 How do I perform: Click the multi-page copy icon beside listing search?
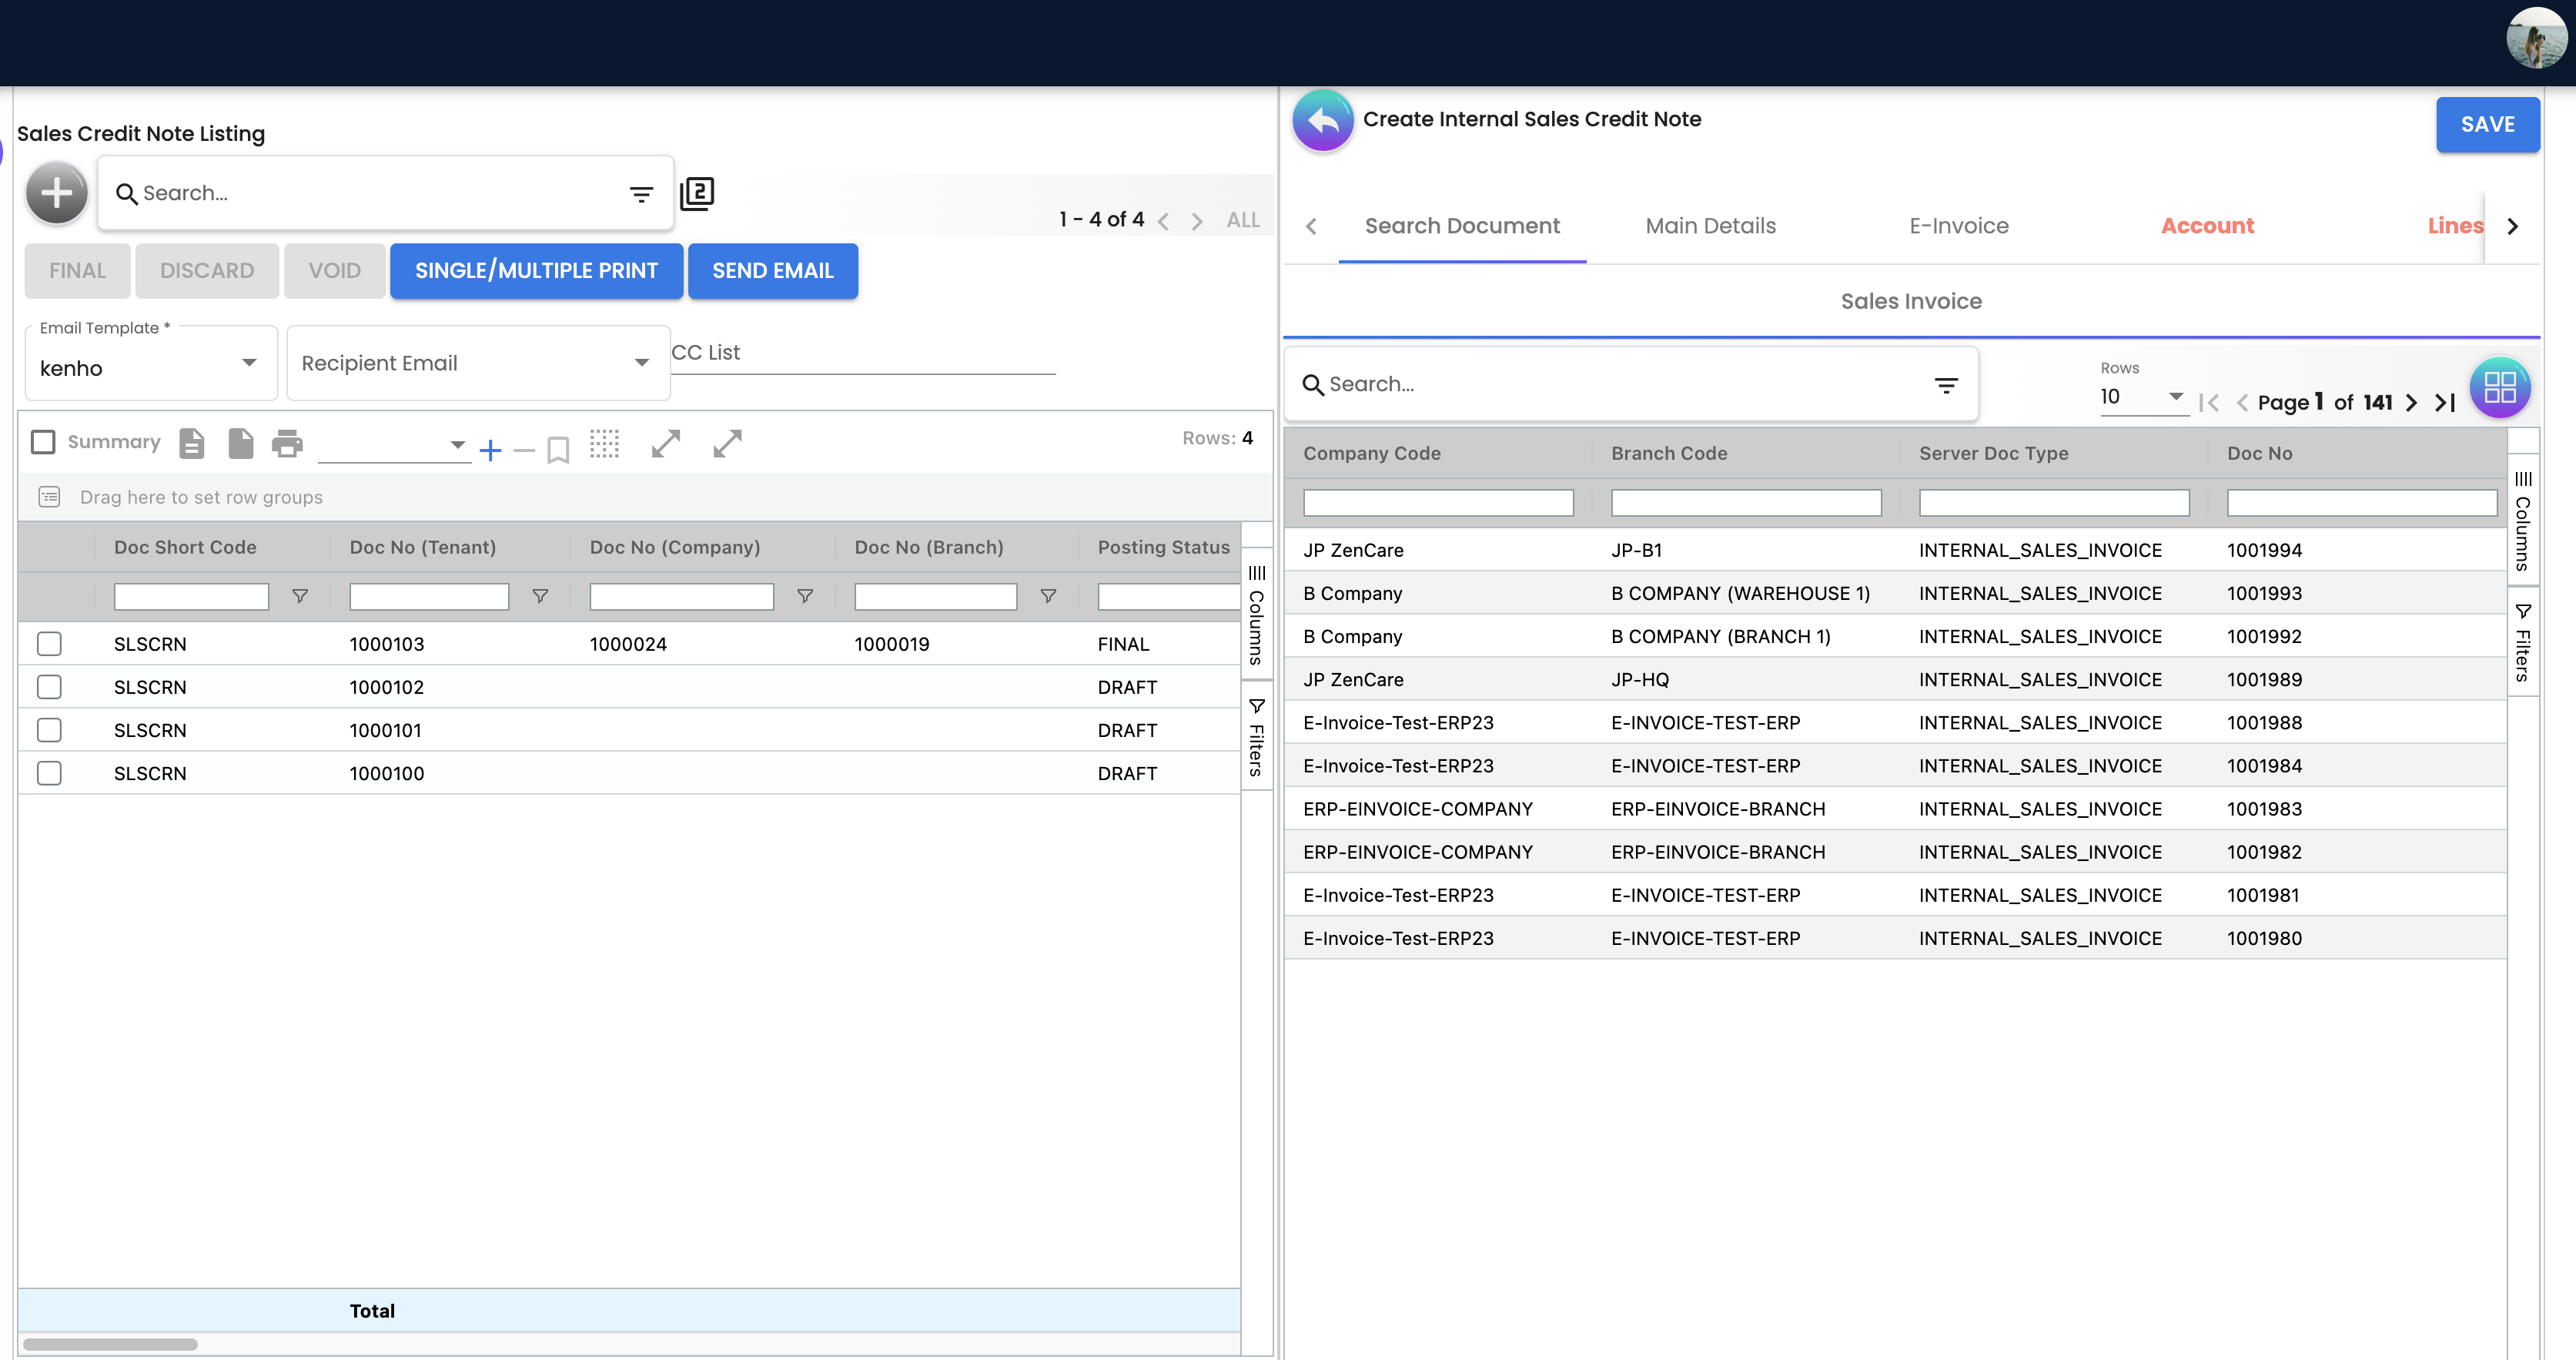click(697, 193)
